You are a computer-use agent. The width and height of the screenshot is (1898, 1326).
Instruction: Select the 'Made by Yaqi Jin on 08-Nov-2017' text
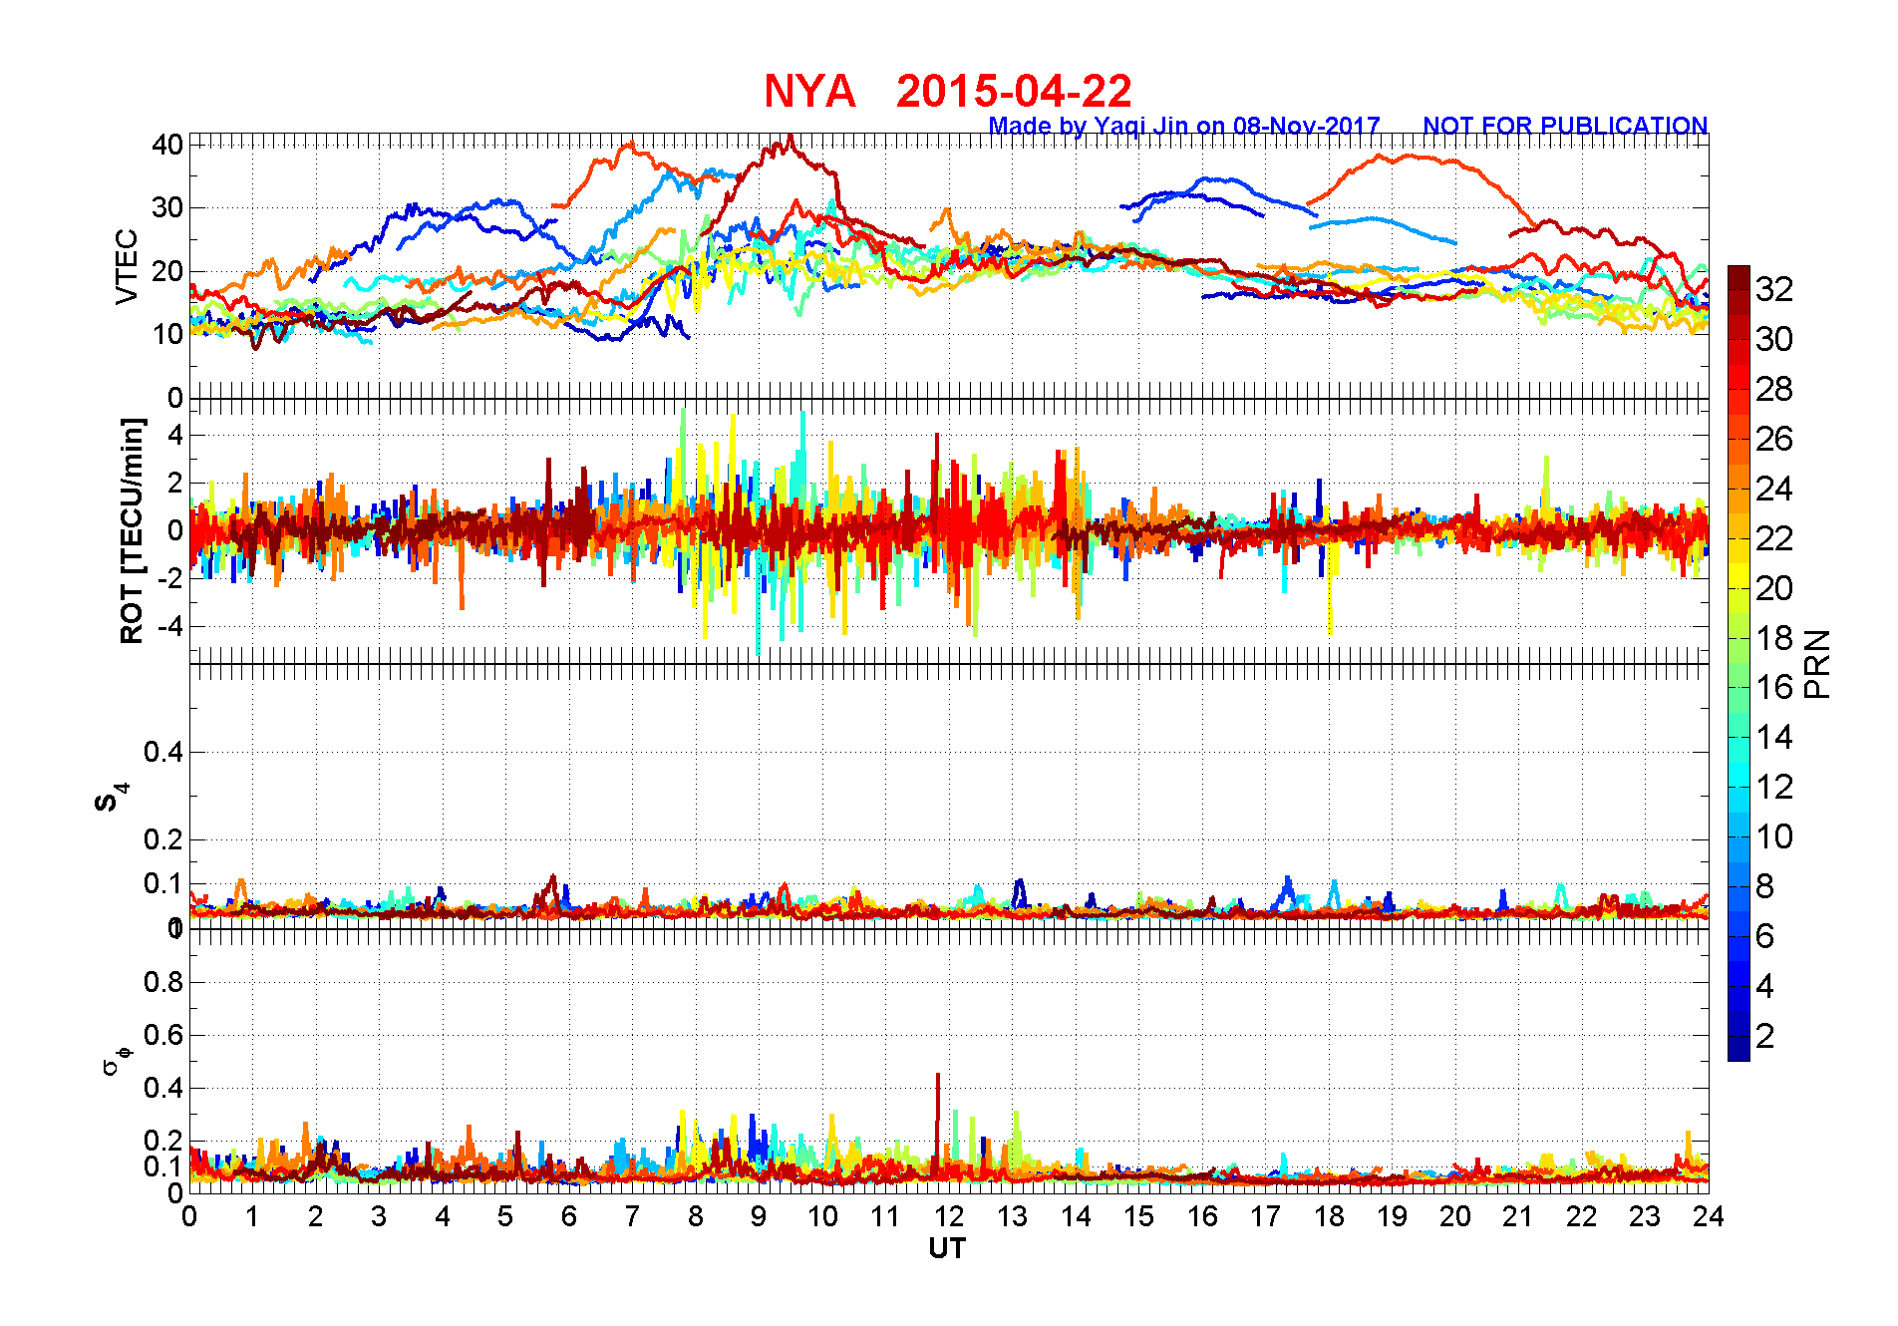[1184, 126]
